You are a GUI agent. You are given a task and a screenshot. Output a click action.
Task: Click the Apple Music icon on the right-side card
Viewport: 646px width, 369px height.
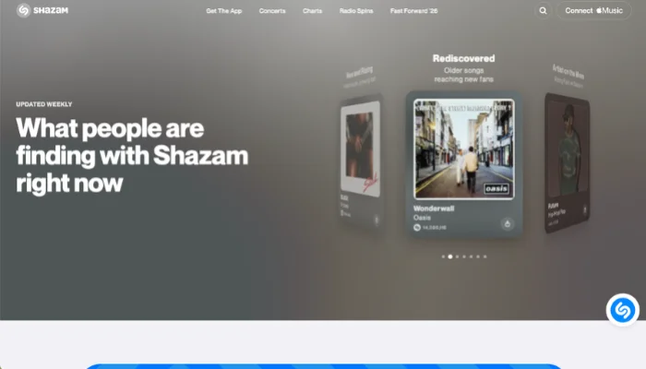click(x=584, y=210)
